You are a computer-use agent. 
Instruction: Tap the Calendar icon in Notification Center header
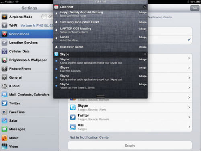56,7
